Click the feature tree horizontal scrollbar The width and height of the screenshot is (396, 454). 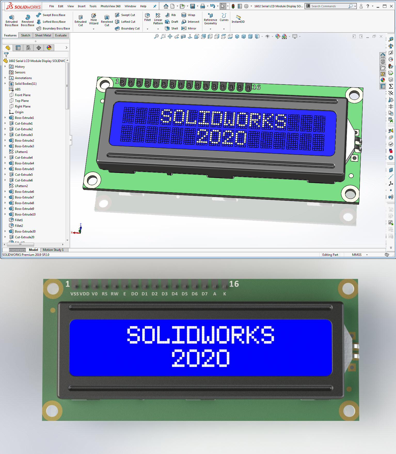coord(20,244)
